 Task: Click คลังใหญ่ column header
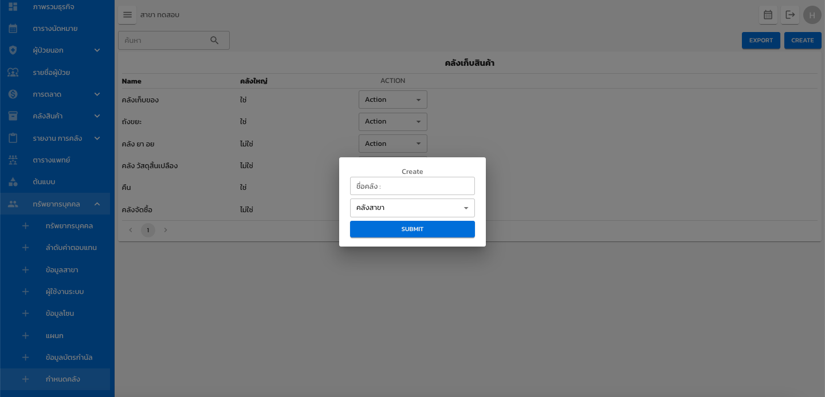coord(254,81)
